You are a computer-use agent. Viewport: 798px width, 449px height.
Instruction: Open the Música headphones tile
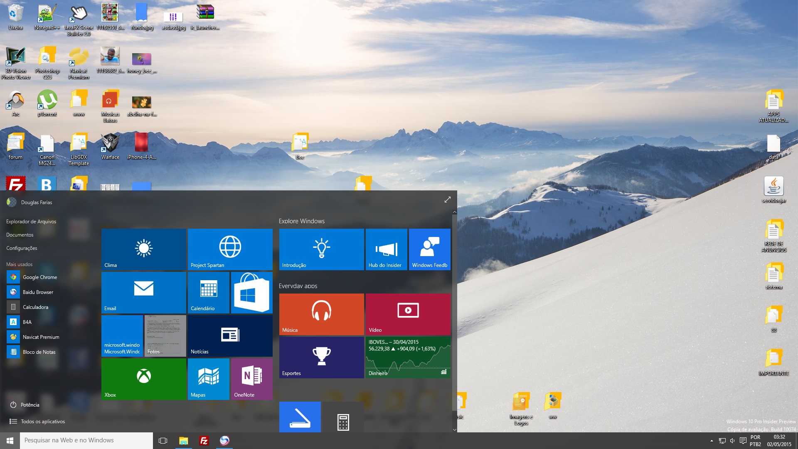click(x=321, y=314)
